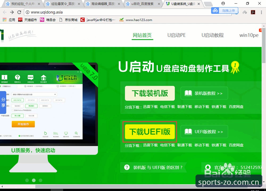Click 移动下载 under the UEFI版 row

click(x=202, y=145)
